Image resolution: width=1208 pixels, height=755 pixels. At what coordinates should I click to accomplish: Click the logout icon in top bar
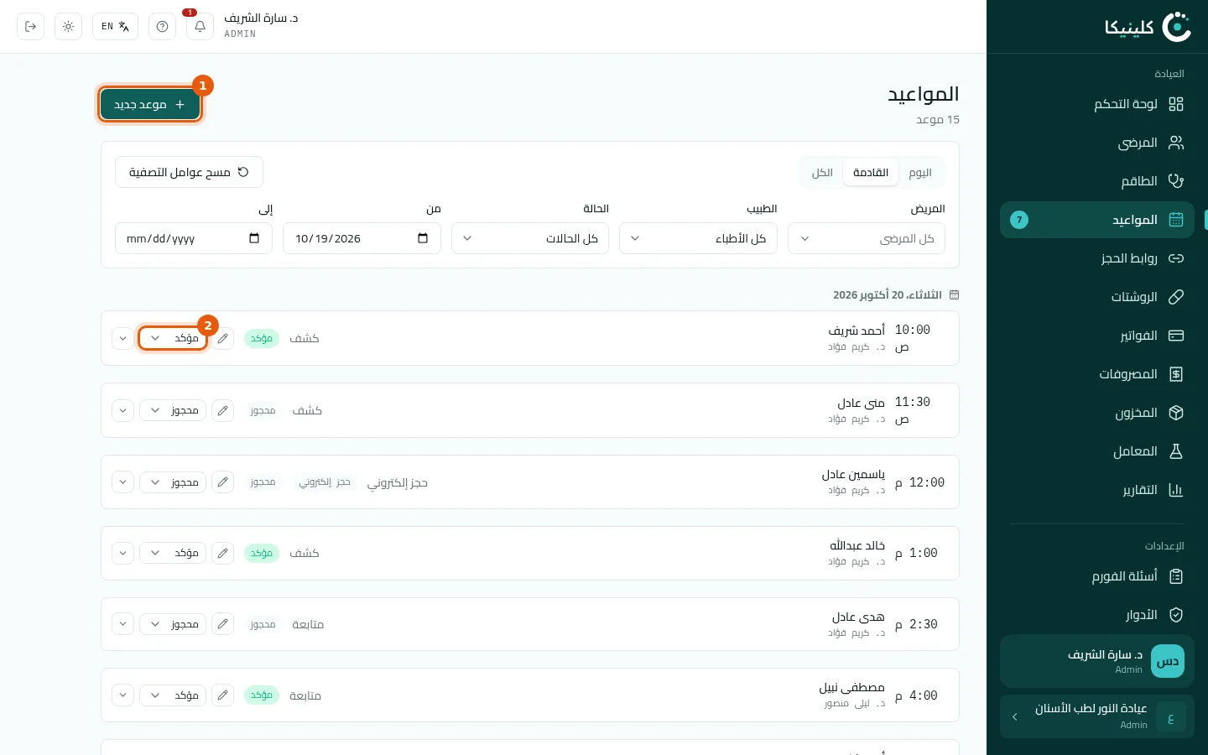(x=31, y=26)
